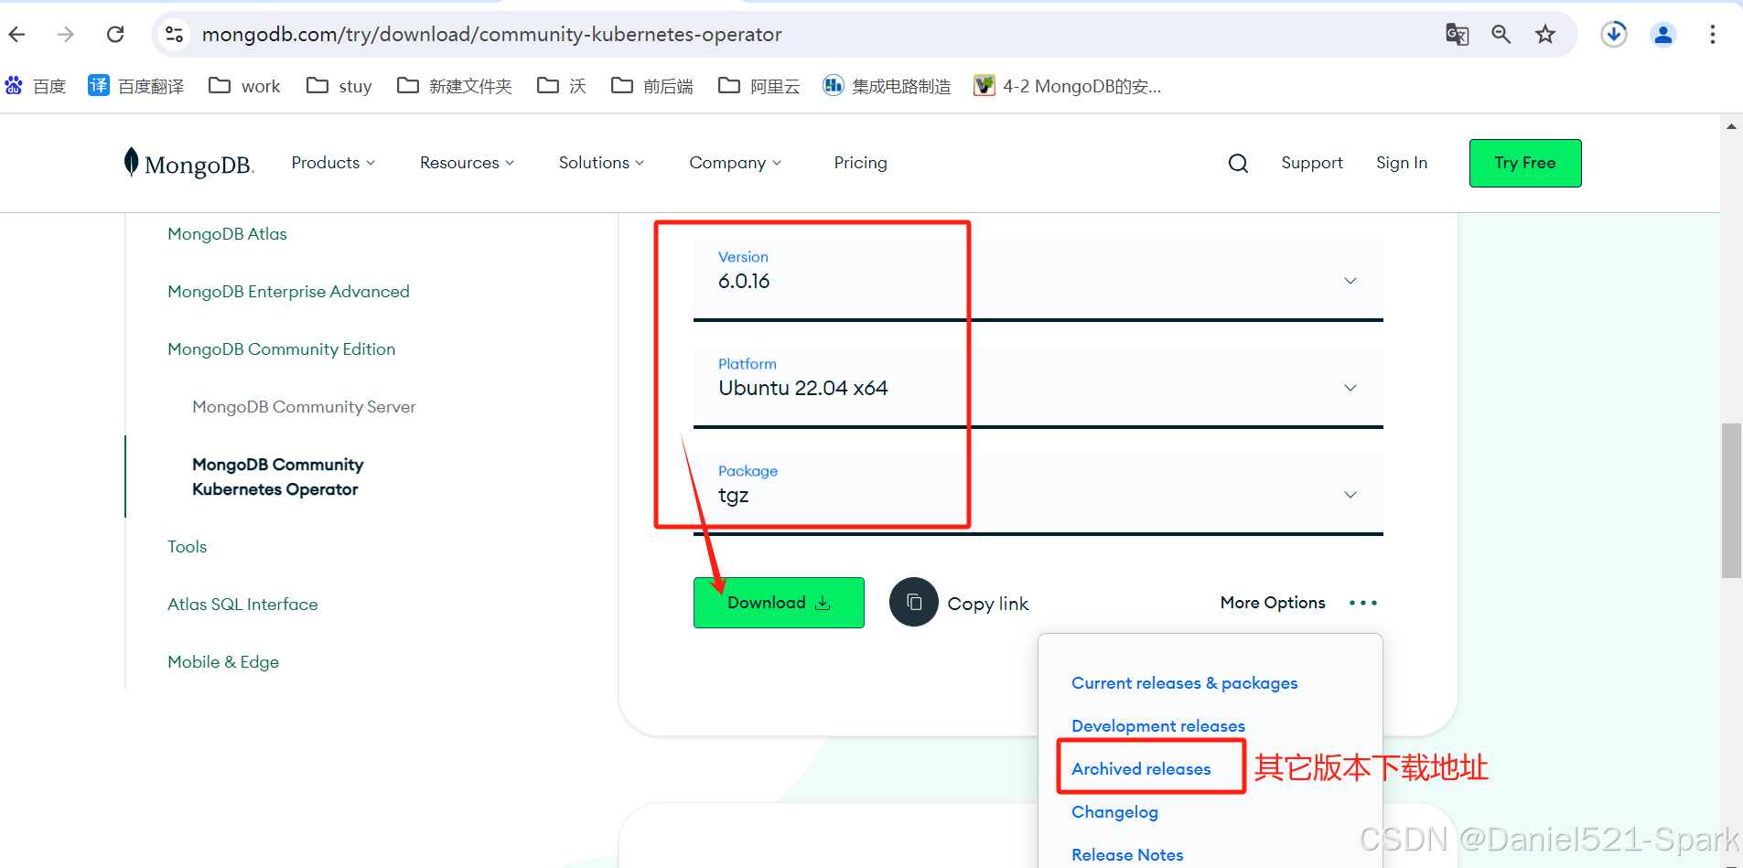Select Current releases & packages option
The width and height of the screenshot is (1743, 868).
pyautogui.click(x=1184, y=683)
